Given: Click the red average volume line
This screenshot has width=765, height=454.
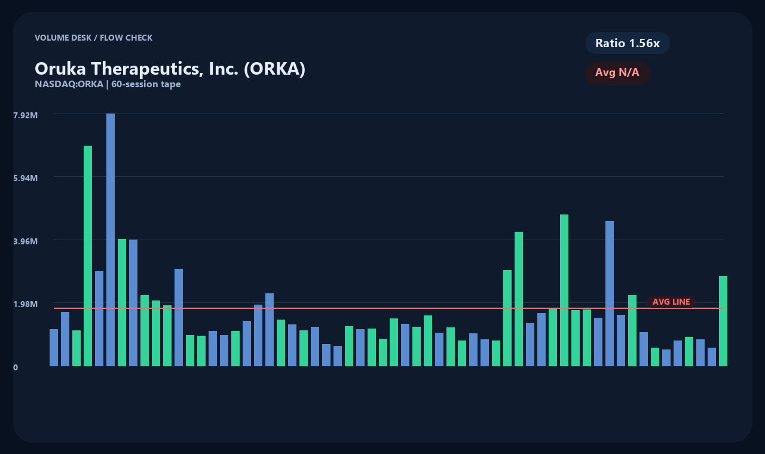Looking at the screenshot, I should coord(388,308).
